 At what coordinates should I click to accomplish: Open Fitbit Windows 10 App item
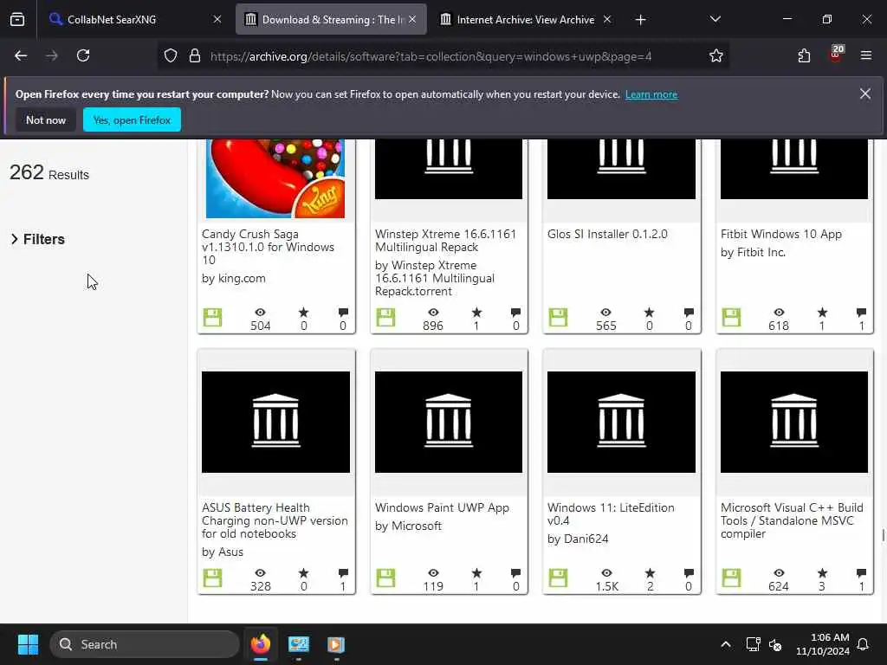pyautogui.click(x=780, y=234)
